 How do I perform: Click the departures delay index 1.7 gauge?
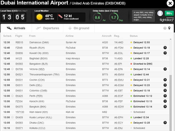113,17
